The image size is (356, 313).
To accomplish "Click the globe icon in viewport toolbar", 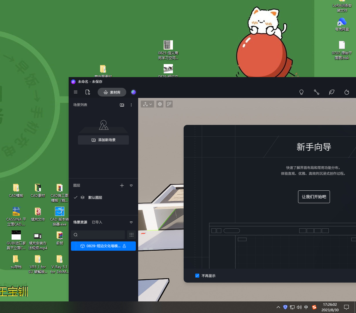I will (160, 104).
